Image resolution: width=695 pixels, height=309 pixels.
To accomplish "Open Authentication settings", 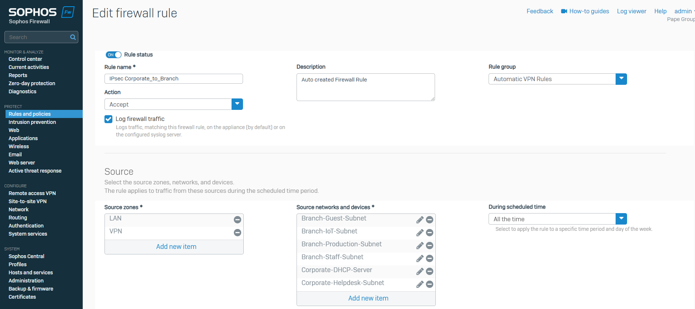I will pos(26,226).
